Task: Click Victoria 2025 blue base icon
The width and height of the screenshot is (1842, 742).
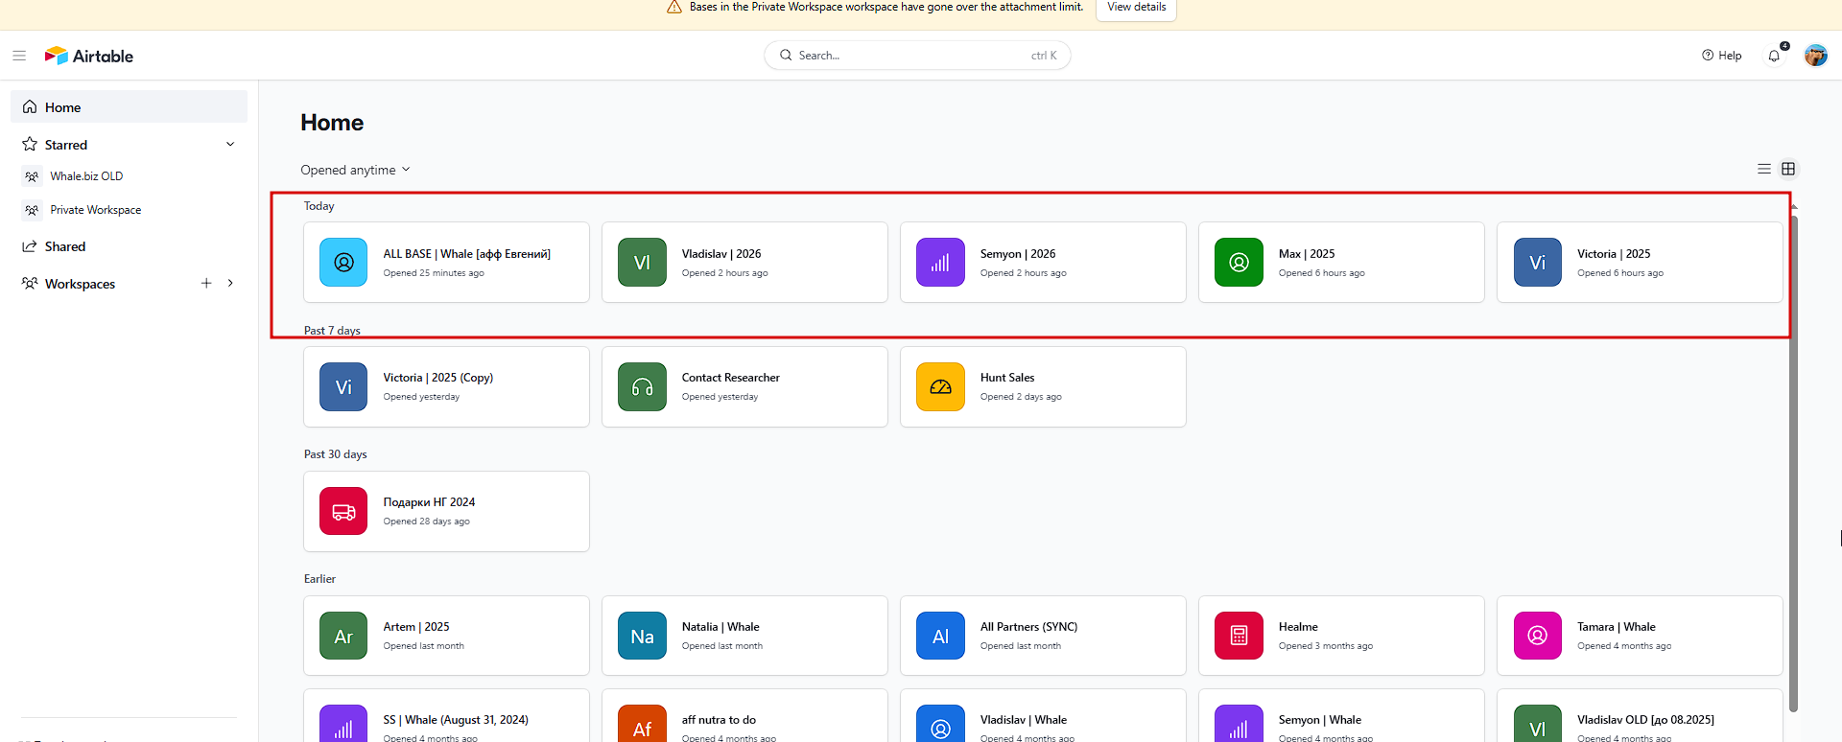Action: coord(1537,263)
